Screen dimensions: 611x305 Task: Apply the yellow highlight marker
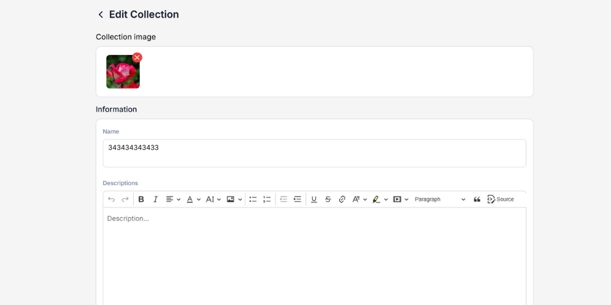(x=376, y=199)
